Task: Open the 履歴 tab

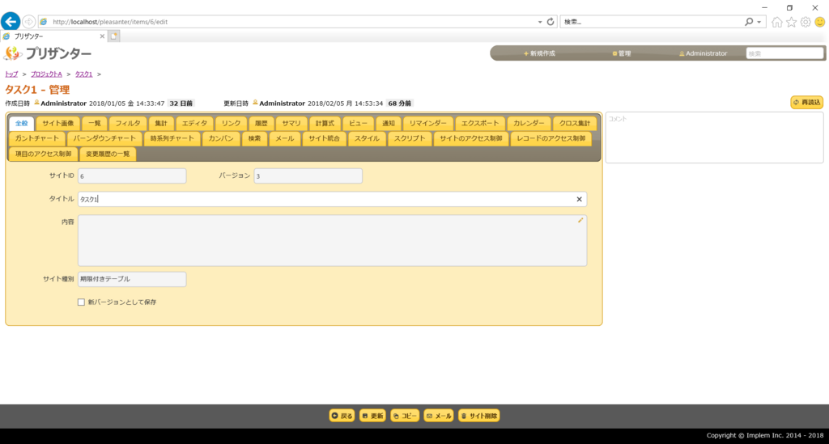Action: point(261,123)
